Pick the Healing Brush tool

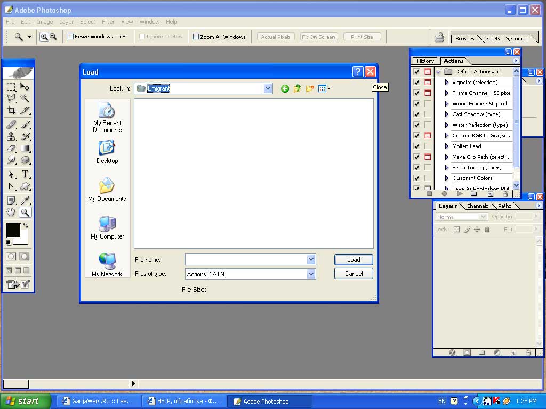[11, 125]
